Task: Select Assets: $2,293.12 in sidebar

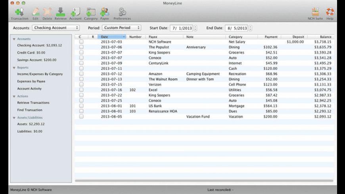Action: (x=31, y=124)
